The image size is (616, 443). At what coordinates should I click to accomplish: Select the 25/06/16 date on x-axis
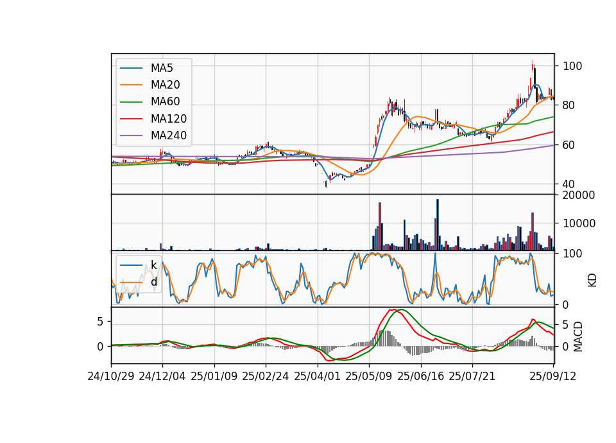pos(420,376)
